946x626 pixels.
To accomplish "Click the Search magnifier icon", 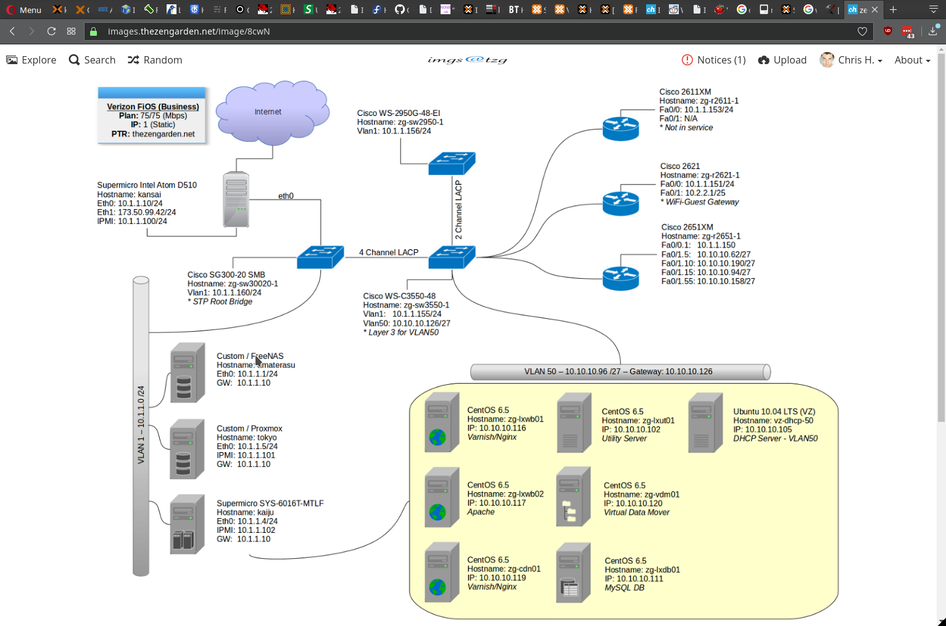I will pyautogui.click(x=74, y=60).
